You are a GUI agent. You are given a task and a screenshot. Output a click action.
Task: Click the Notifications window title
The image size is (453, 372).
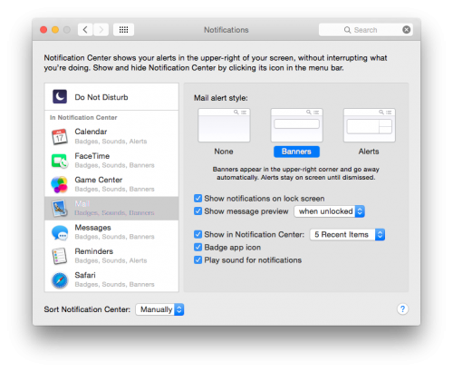coord(226,30)
